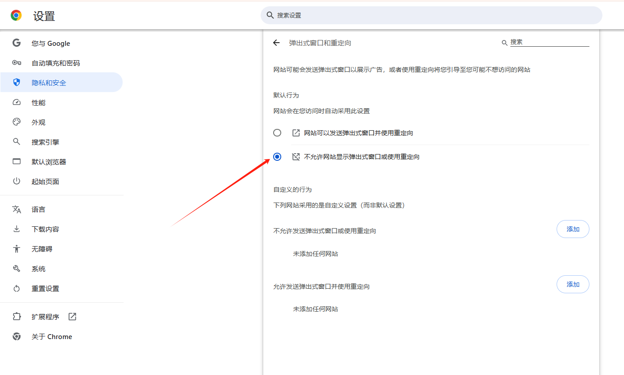624x375 pixels.
Task: Click text 下列网站采用的是自定义设置
Action: 339,205
